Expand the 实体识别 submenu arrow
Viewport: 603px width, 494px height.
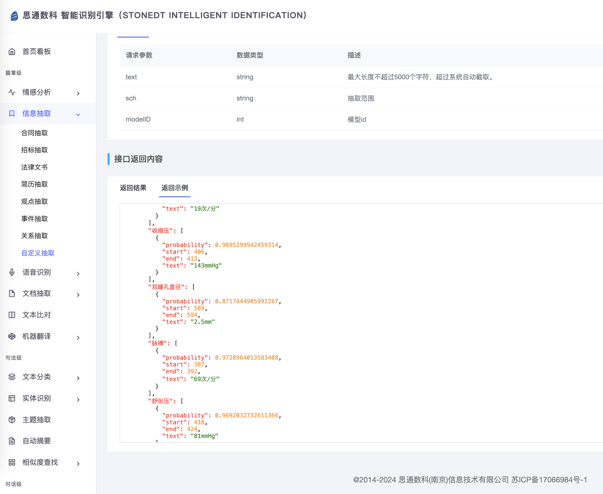(x=78, y=400)
